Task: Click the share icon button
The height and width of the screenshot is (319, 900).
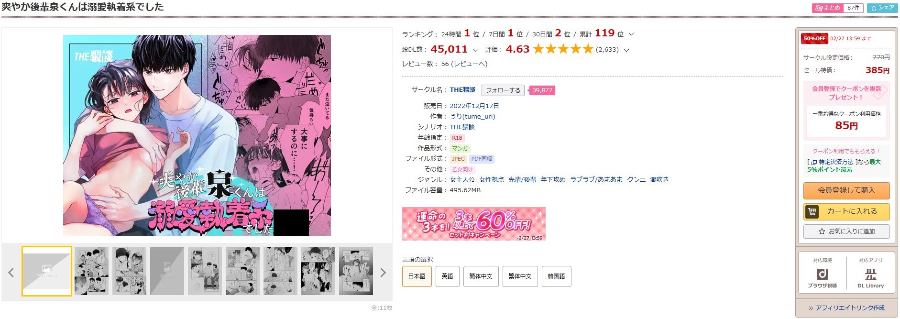Action: coord(882,8)
